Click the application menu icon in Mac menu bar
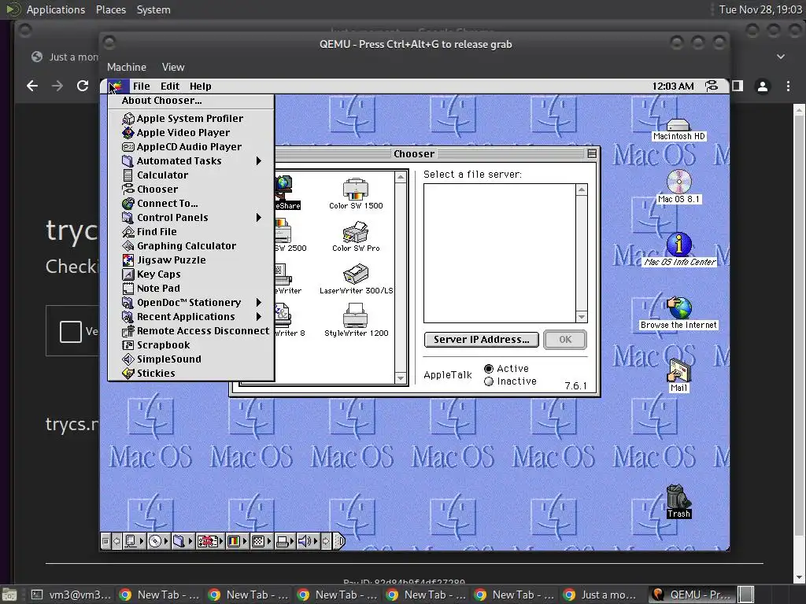 [x=712, y=87]
